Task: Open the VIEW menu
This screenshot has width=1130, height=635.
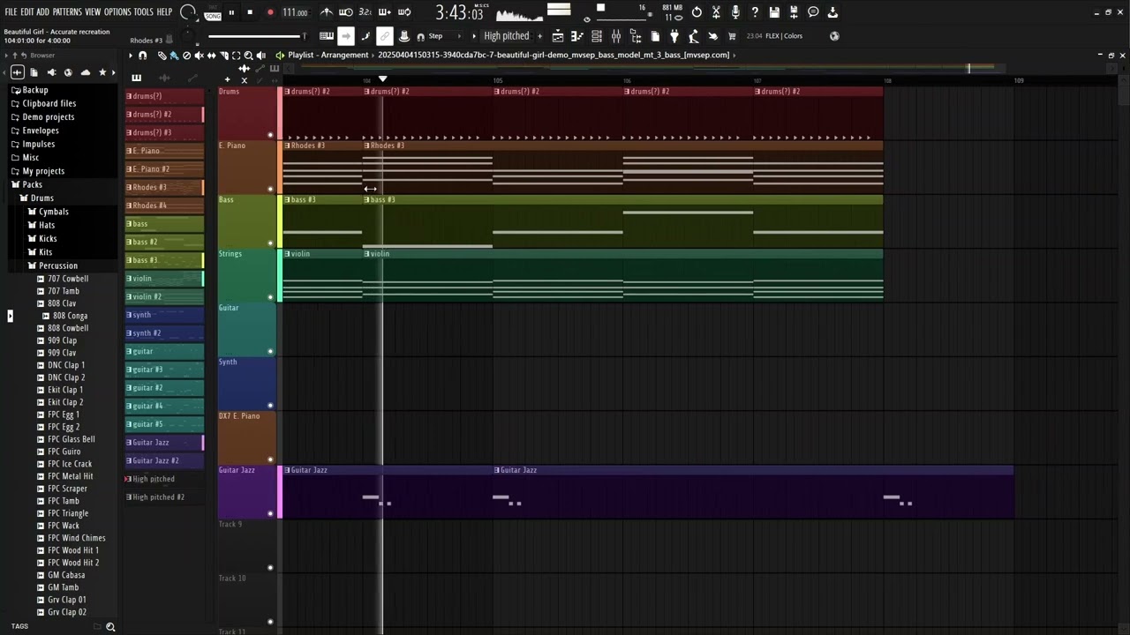Action: pyautogui.click(x=93, y=12)
